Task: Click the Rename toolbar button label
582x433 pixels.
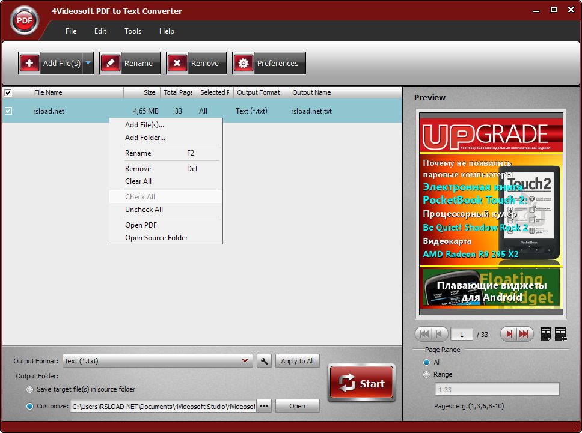Action: coord(138,64)
